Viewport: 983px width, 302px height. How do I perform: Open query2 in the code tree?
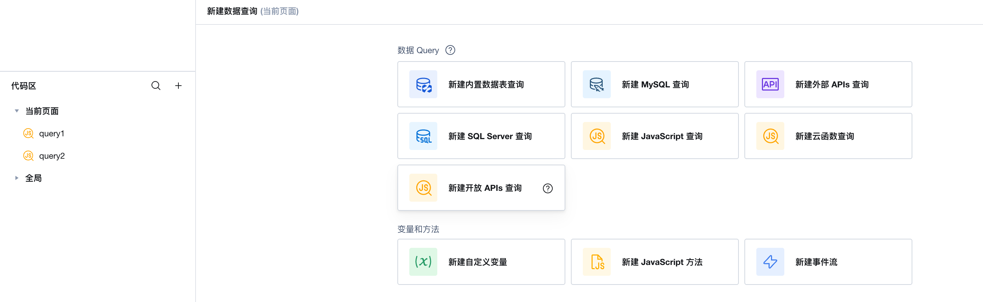(x=52, y=156)
